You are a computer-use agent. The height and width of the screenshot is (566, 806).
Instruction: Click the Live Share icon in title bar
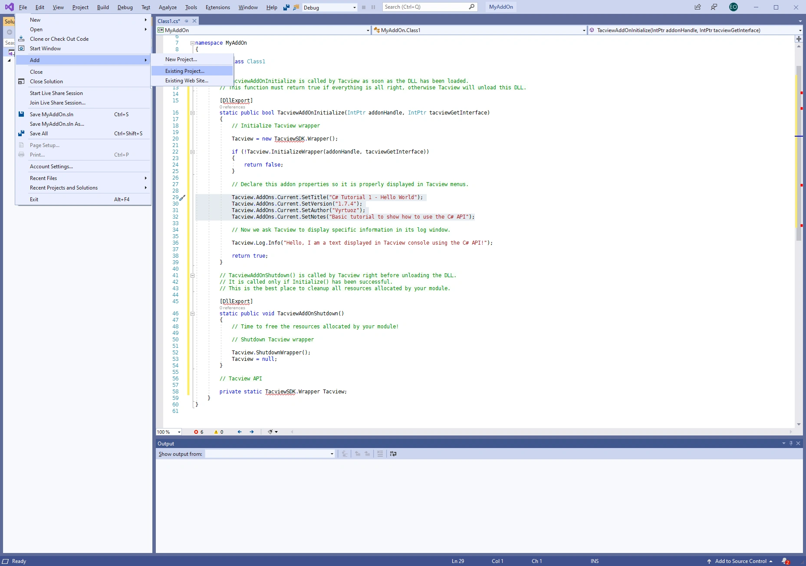click(x=697, y=7)
